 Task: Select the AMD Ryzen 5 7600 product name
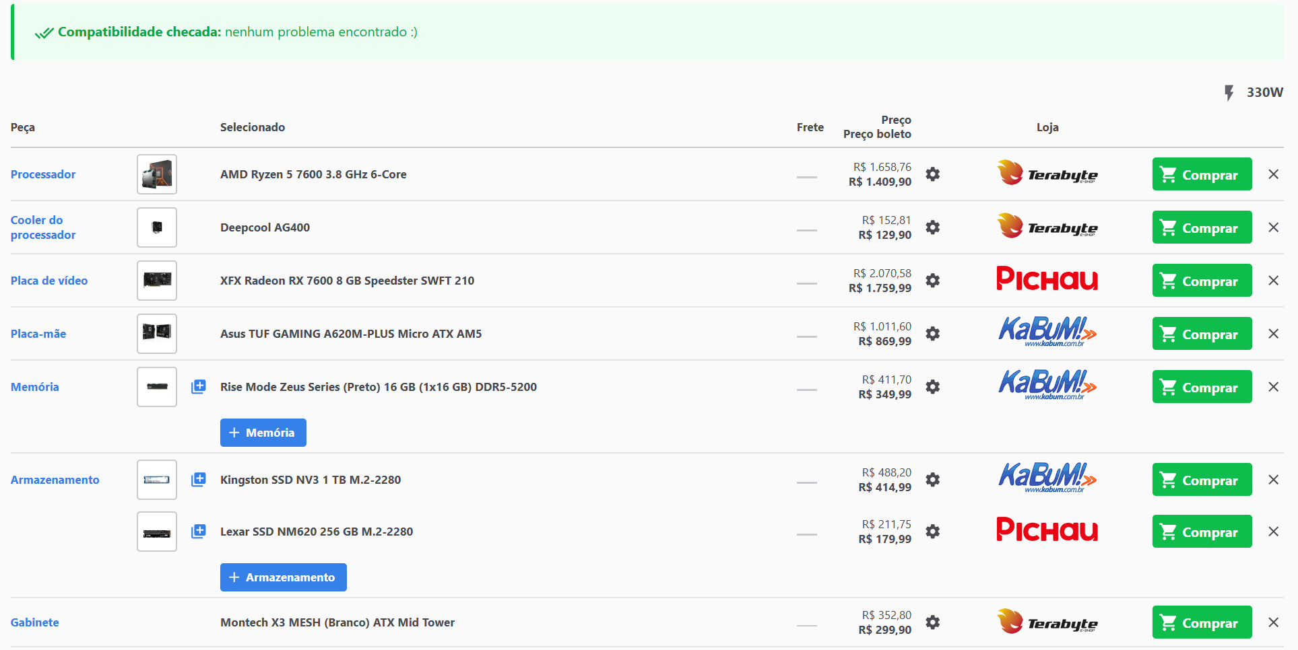coord(313,174)
